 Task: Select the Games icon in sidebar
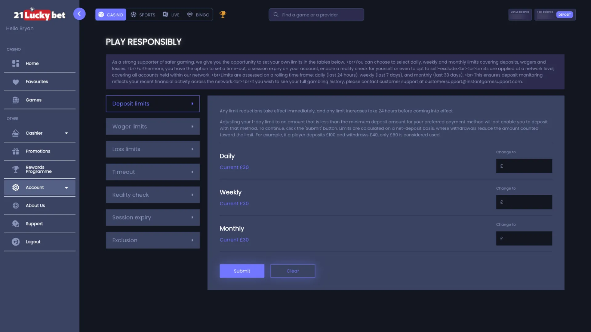coord(16,100)
